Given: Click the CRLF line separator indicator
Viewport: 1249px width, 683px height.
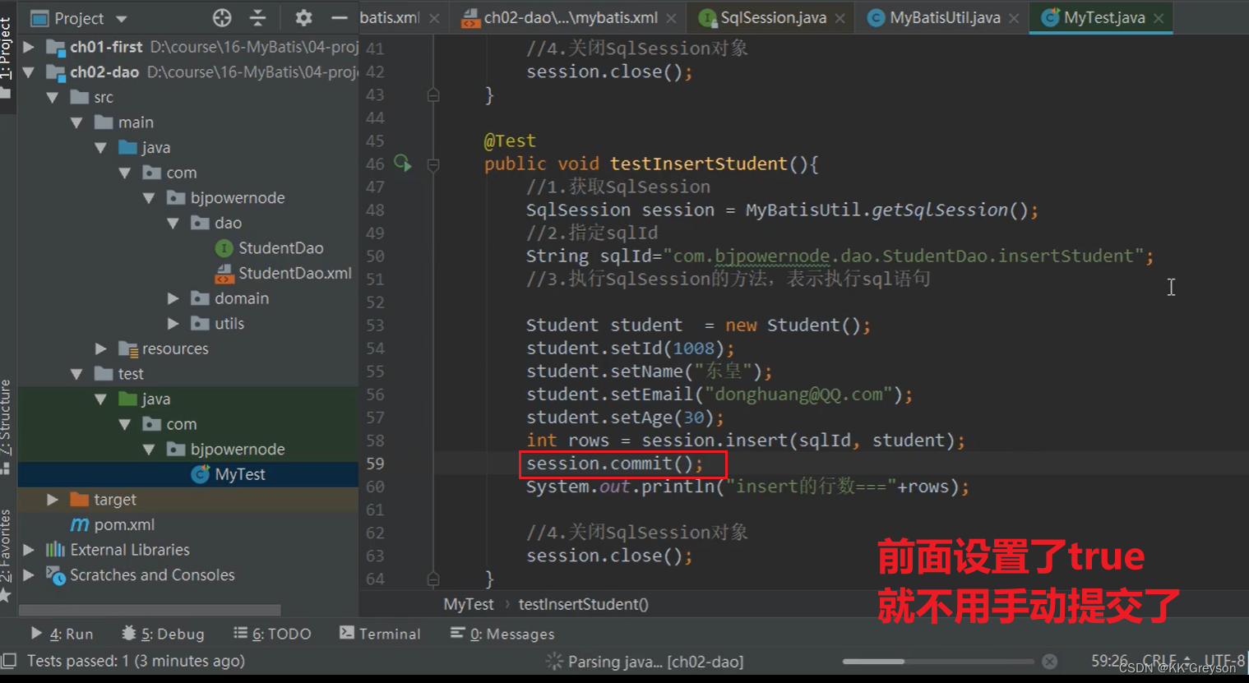Looking at the screenshot, I should (1166, 661).
